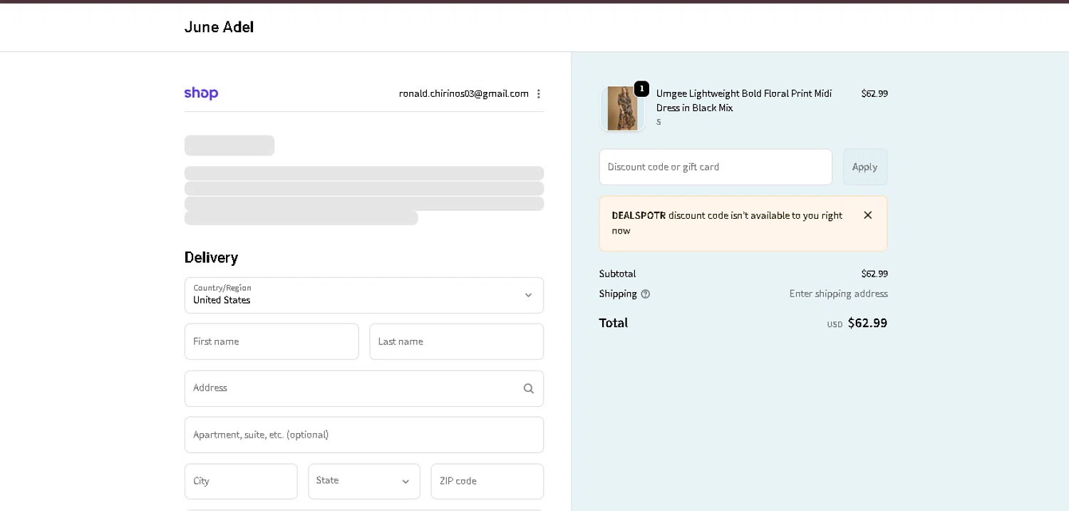Click the address search magnifier icon
1069x511 pixels.
pos(529,388)
